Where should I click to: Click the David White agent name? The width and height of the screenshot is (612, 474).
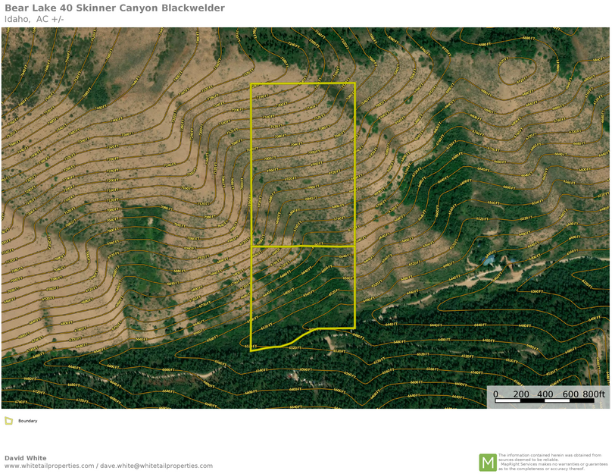[x=25, y=458]
